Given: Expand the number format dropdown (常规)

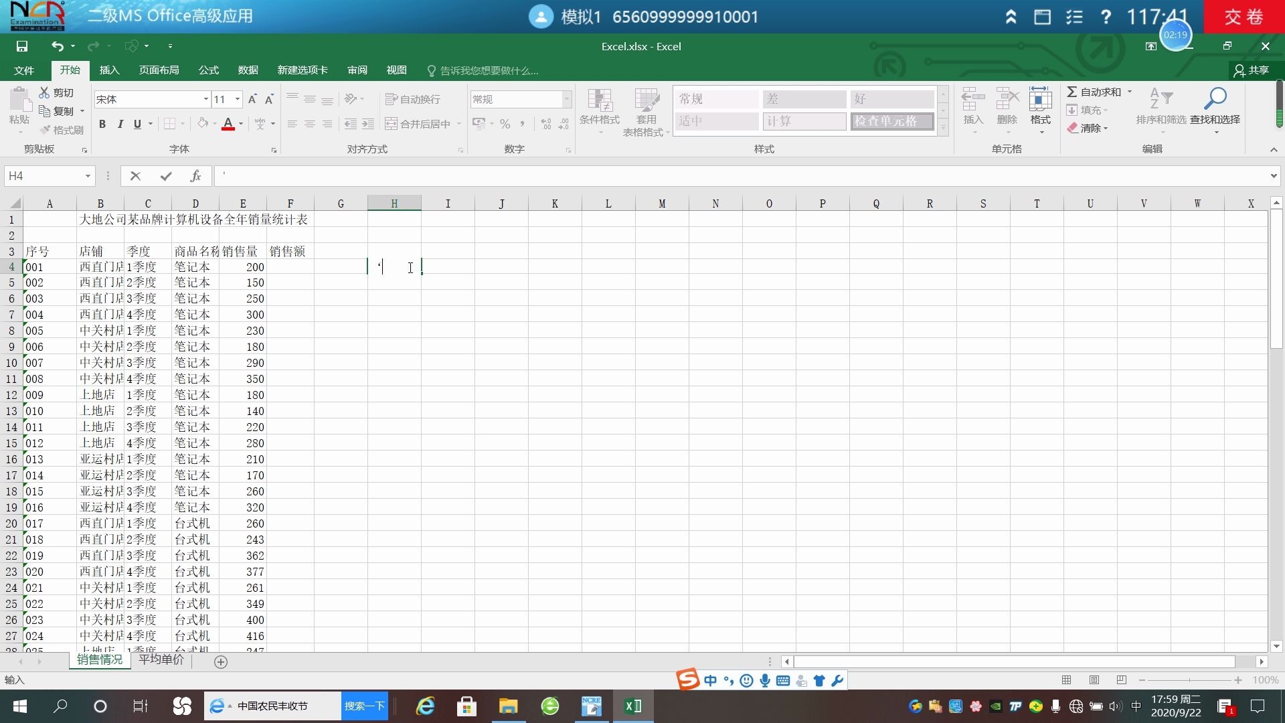Looking at the screenshot, I should pos(566,99).
